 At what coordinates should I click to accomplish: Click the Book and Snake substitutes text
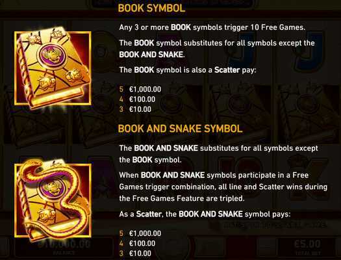click(x=218, y=154)
